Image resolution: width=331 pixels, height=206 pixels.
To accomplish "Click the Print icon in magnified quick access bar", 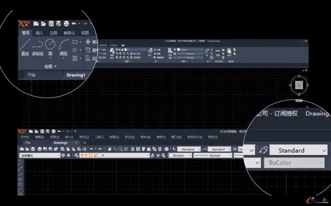I will 66,23.
